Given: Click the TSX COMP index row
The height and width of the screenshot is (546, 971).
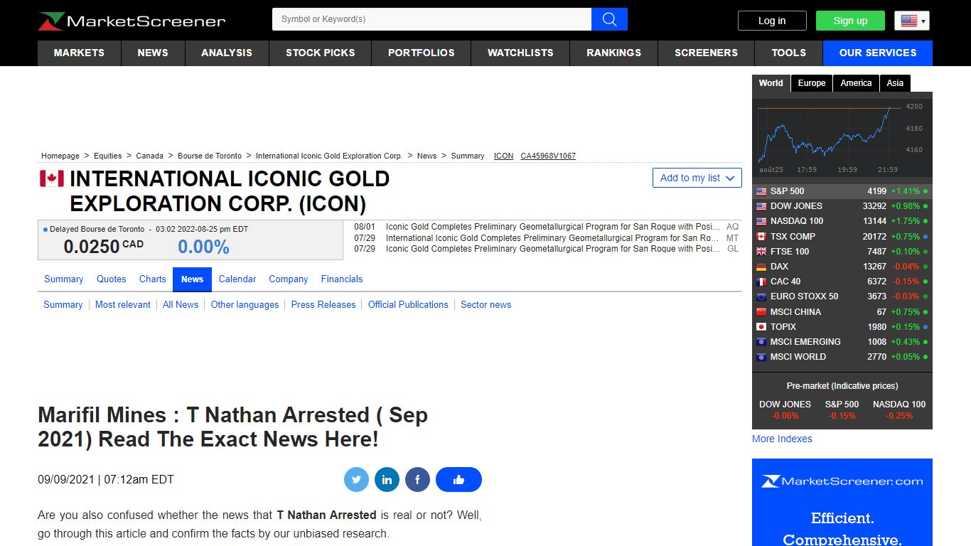Looking at the screenshot, I should pos(842,237).
